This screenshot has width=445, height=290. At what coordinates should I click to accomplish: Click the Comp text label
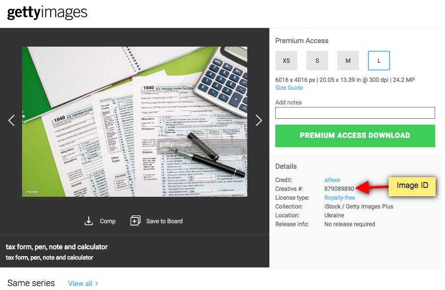(107, 221)
